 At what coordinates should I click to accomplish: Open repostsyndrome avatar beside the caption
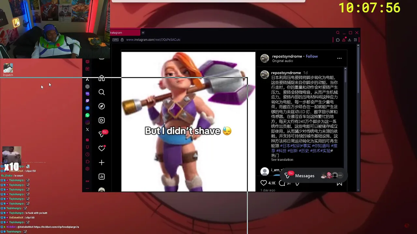pyautogui.click(x=265, y=74)
